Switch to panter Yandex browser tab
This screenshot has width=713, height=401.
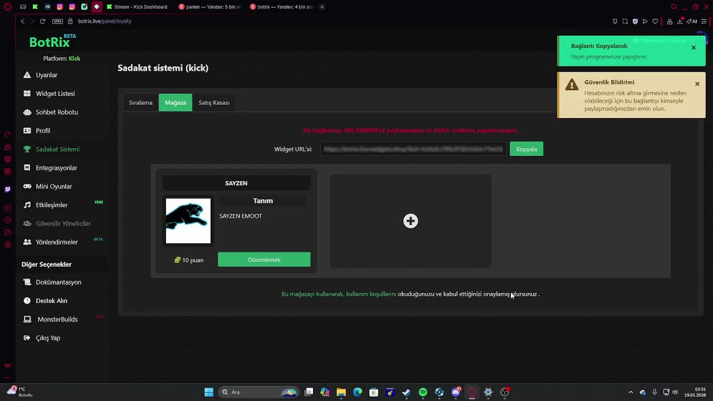click(210, 7)
